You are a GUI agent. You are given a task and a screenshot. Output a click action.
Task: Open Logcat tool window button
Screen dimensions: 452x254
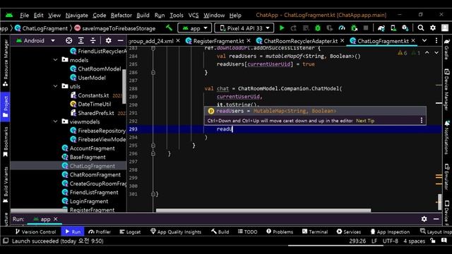click(130, 231)
